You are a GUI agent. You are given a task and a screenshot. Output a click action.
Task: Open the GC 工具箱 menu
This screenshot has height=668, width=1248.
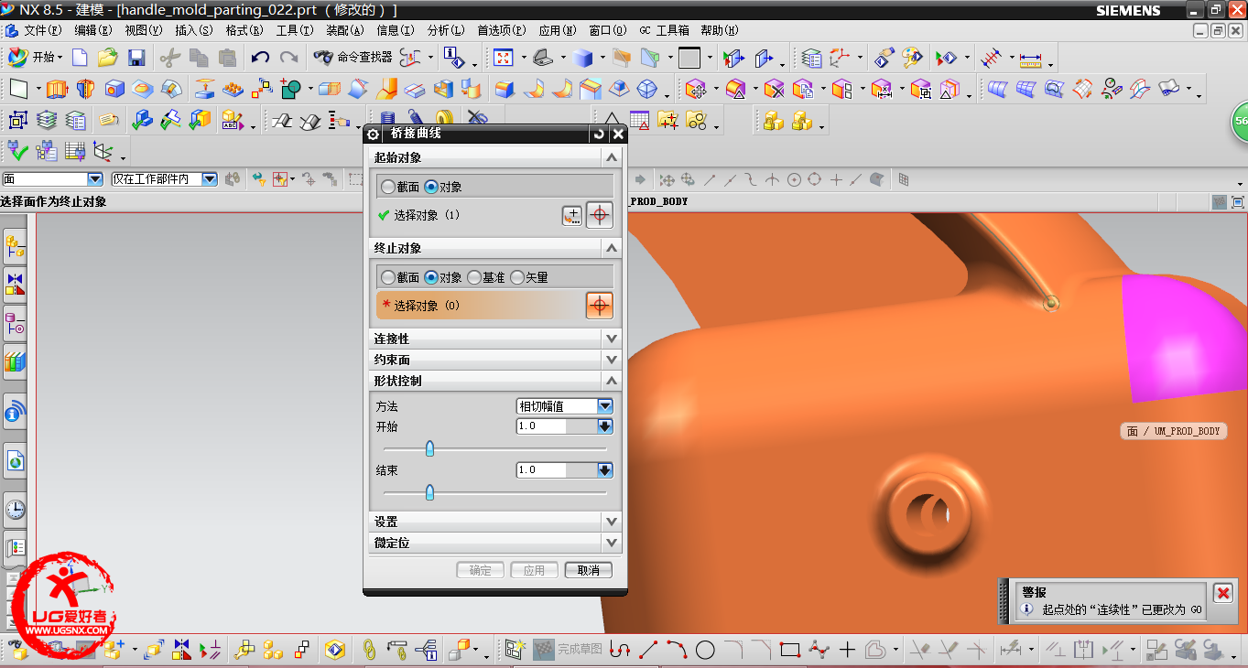[x=664, y=30]
